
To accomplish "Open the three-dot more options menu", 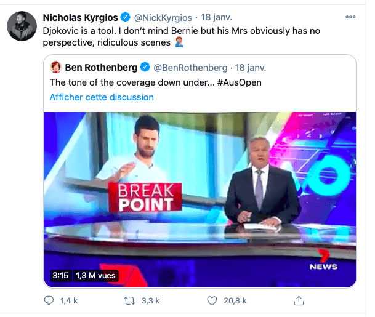I will click(350, 17).
